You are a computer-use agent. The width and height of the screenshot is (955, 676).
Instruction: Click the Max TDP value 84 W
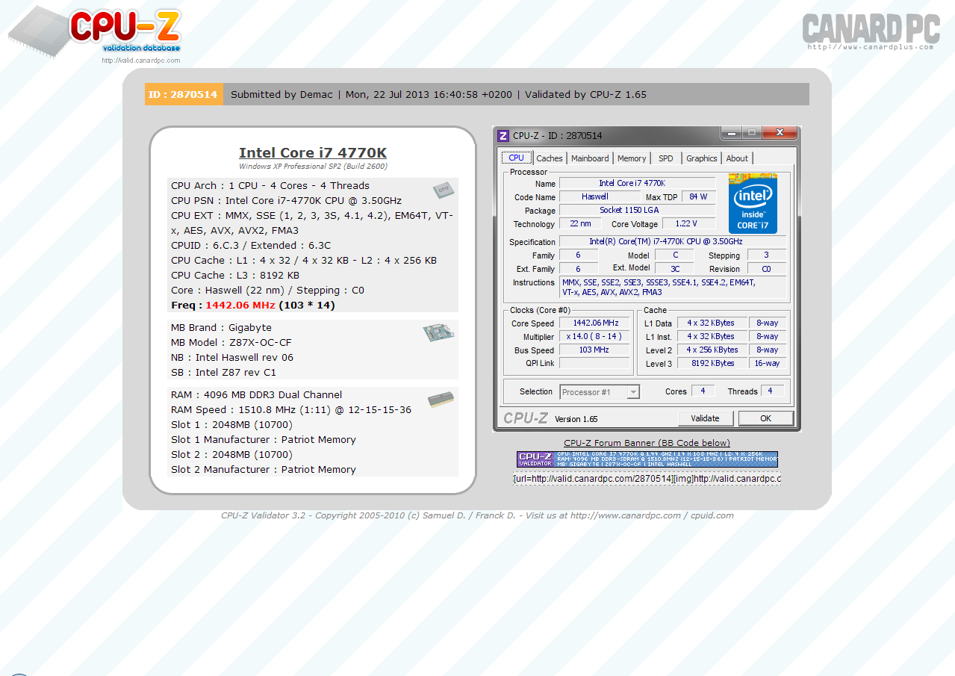[698, 196]
